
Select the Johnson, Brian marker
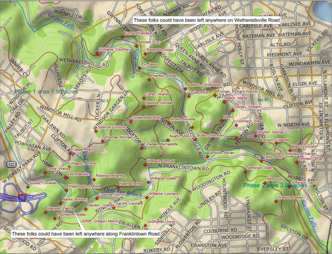tap(297, 163)
